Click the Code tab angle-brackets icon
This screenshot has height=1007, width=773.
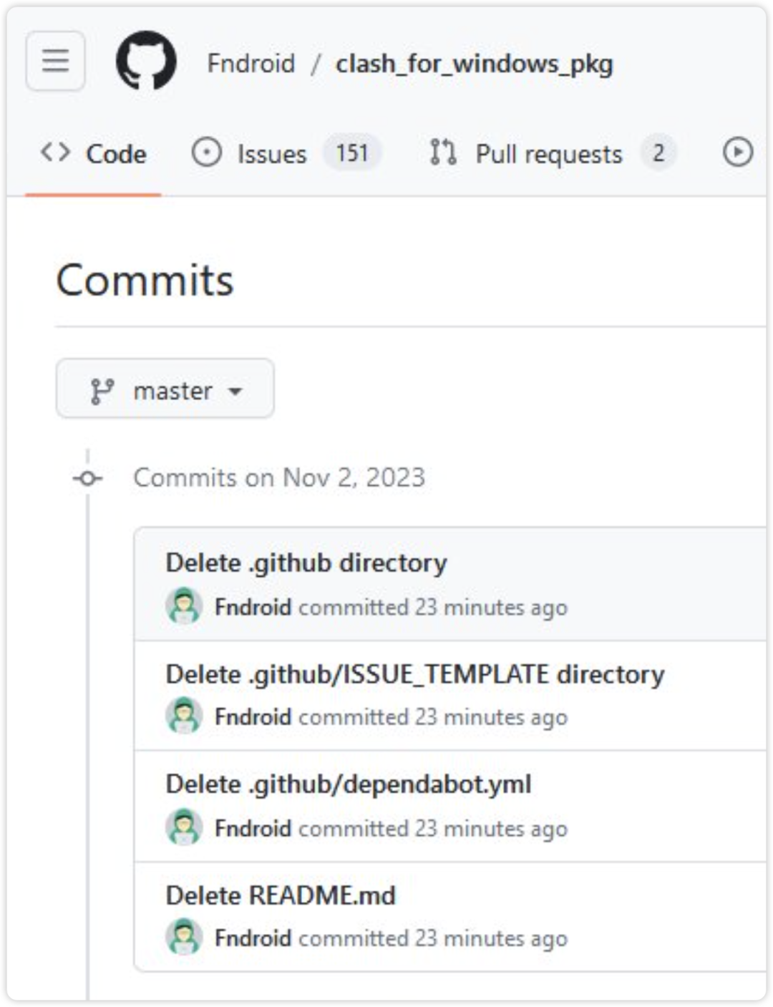click(55, 152)
